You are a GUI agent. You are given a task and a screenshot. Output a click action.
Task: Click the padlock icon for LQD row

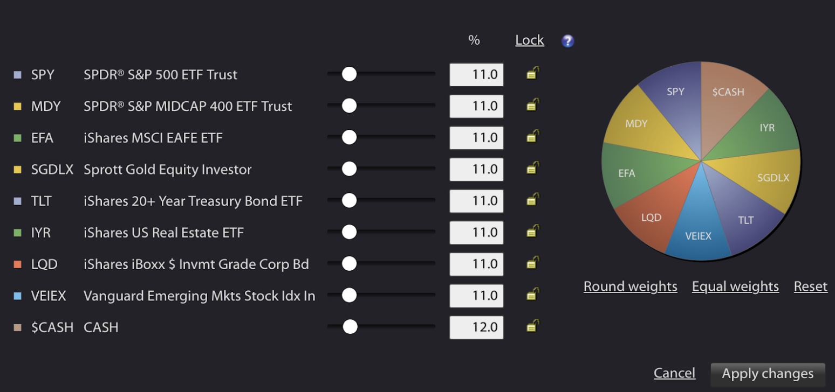(533, 263)
